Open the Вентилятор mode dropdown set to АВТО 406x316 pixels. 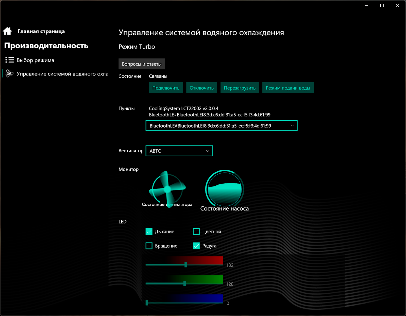pyautogui.click(x=179, y=151)
